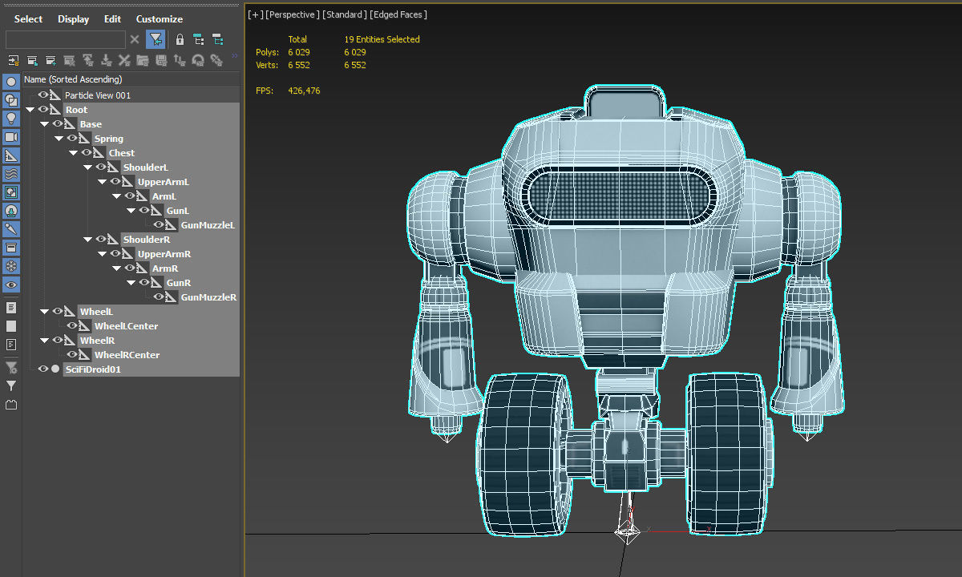Open the Select menu
This screenshot has height=577, width=962.
point(29,19)
